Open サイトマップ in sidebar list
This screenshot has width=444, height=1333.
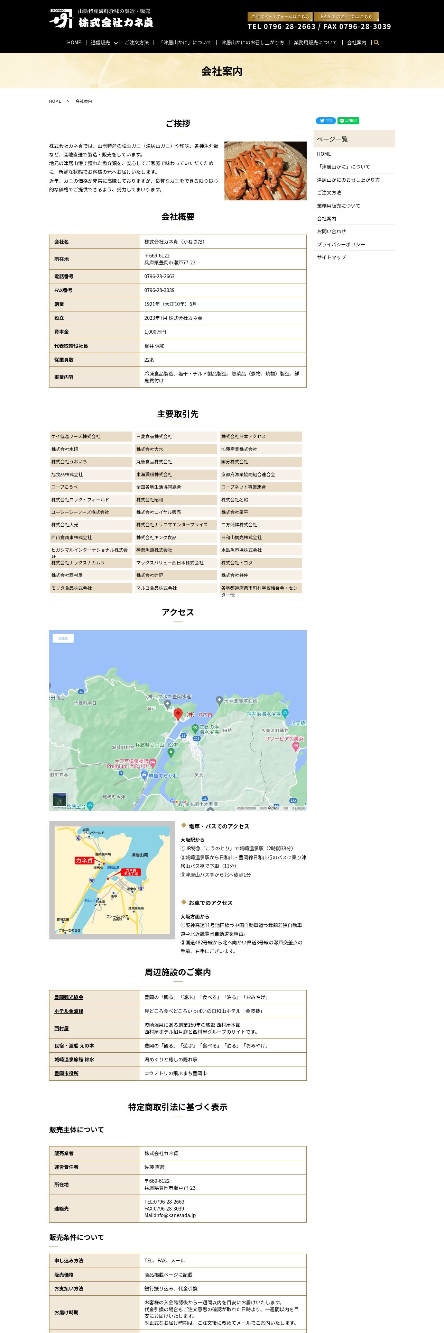[x=354, y=257]
